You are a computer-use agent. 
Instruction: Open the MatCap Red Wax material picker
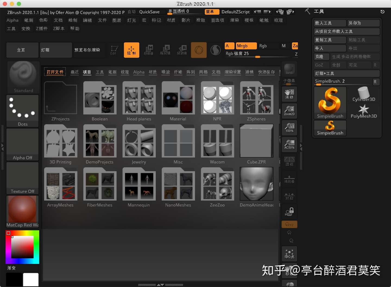pos(23,212)
